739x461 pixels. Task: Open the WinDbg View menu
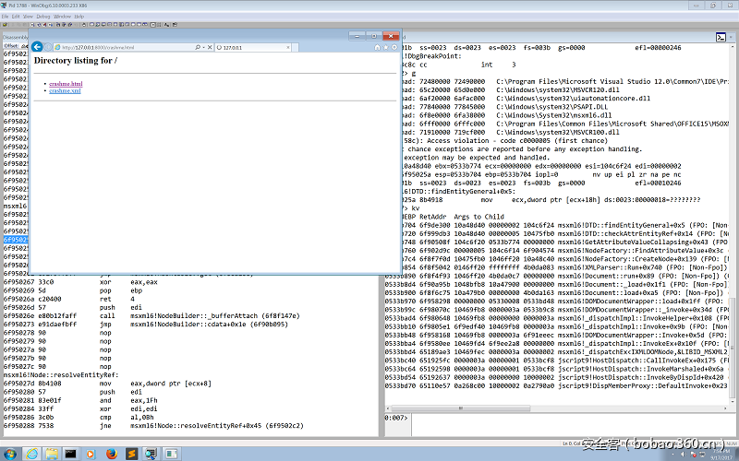pyautogui.click(x=27, y=17)
